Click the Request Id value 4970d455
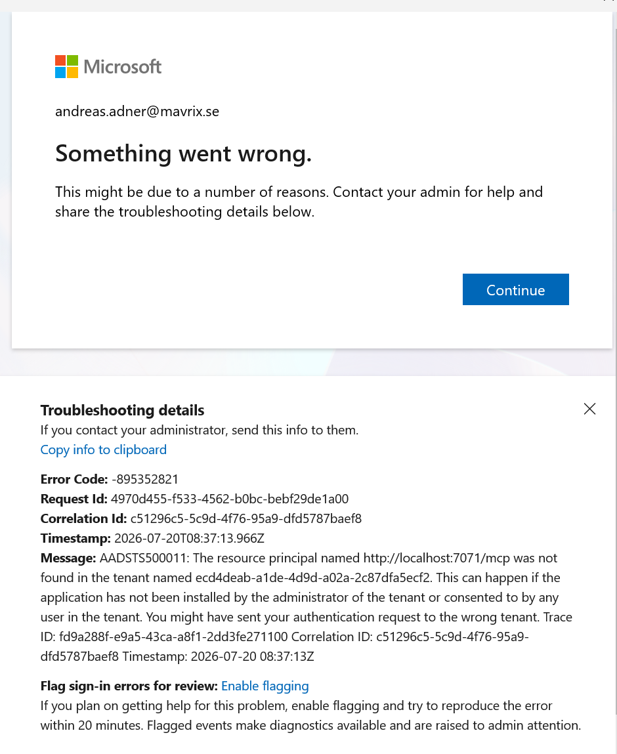This screenshot has height=754, width=617. tap(230, 499)
